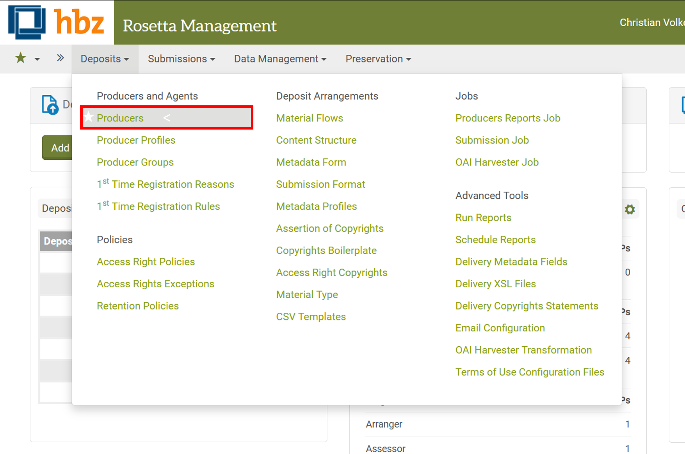Open Producer Profiles
Image resolution: width=685 pixels, height=454 pixels.
(x=136, y=140)
